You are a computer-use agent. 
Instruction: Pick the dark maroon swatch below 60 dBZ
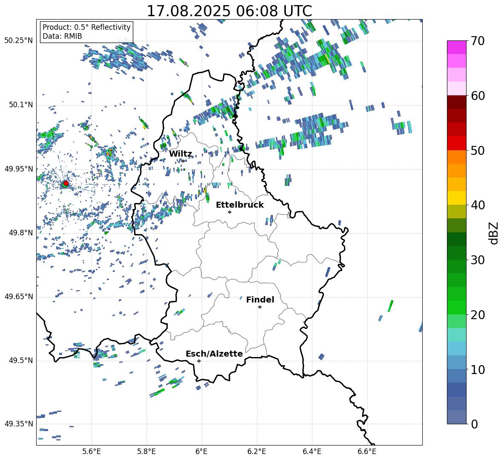(457, 102)
